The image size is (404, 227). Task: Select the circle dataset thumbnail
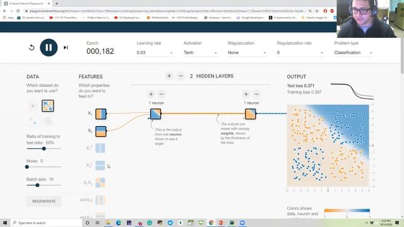(x=33, y=106)
